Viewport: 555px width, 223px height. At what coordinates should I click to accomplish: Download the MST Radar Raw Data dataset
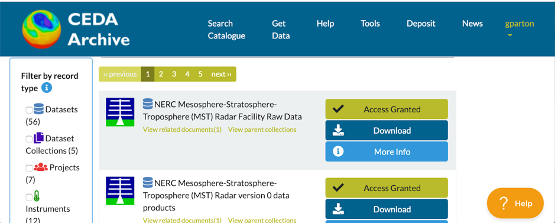[387, 130]
